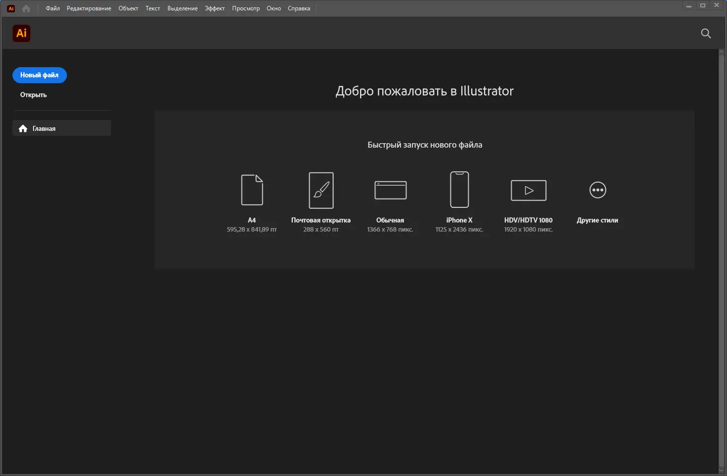
Task: Click the Открыть link
Action: pos(33,94)
